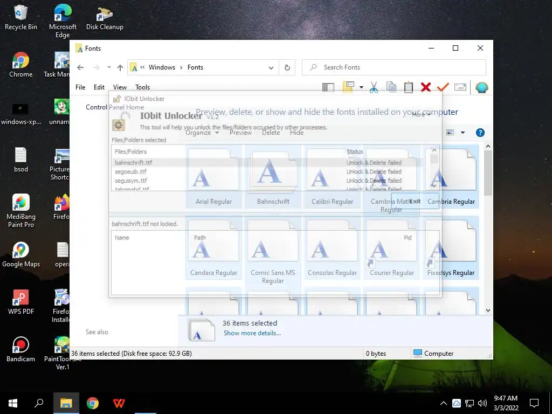
Task: Select the Consolas Regular font
Action: [x=332, y=248]
